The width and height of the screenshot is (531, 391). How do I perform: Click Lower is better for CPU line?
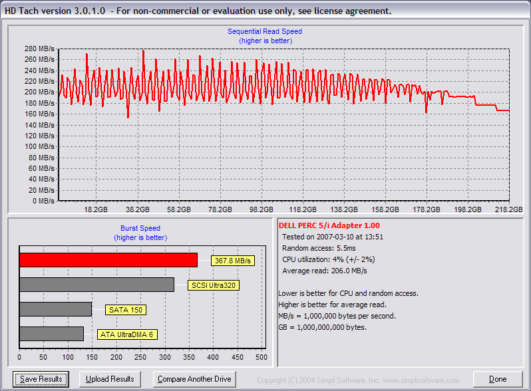(349, 293)
